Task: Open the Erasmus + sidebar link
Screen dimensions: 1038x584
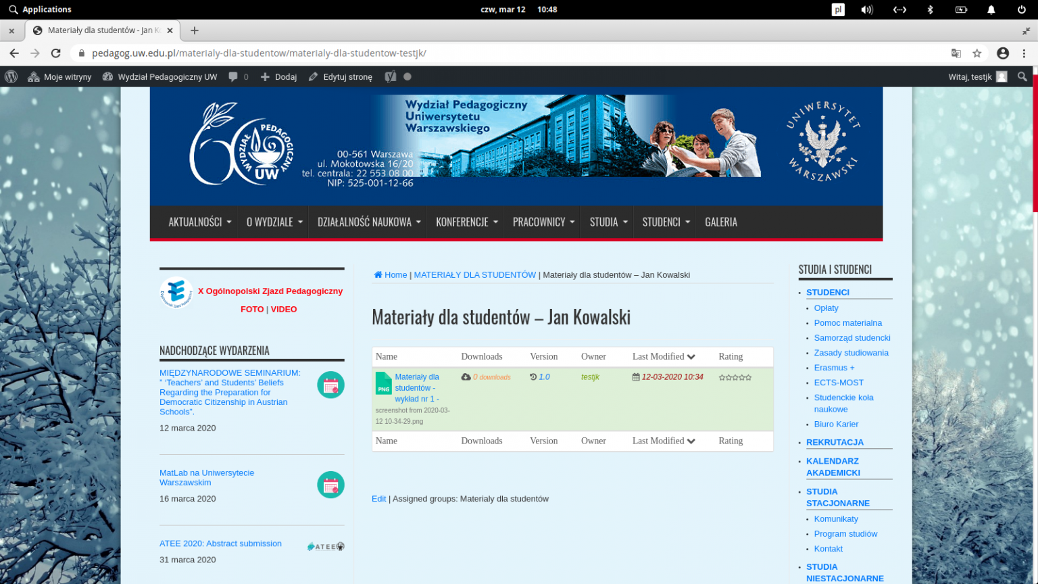Action: [834, 368]
